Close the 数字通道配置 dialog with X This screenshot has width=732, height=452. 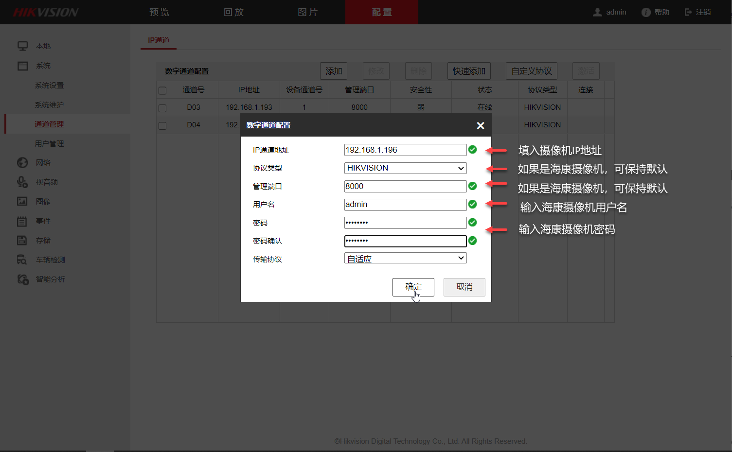point(481,125)
